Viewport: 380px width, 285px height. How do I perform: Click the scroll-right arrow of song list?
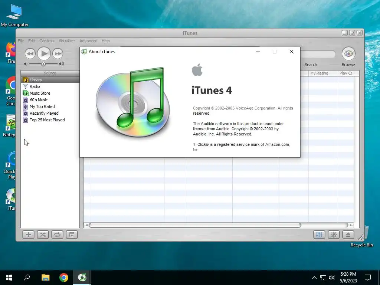click(351, 225)
